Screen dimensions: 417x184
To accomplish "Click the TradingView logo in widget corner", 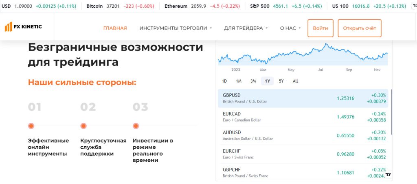I will click(388, 174).
